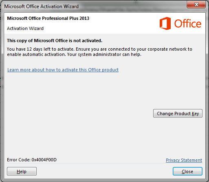209x182 pixels.
Task: Click the word 'Key' in Change Product Key
Action: click(195, 113)
